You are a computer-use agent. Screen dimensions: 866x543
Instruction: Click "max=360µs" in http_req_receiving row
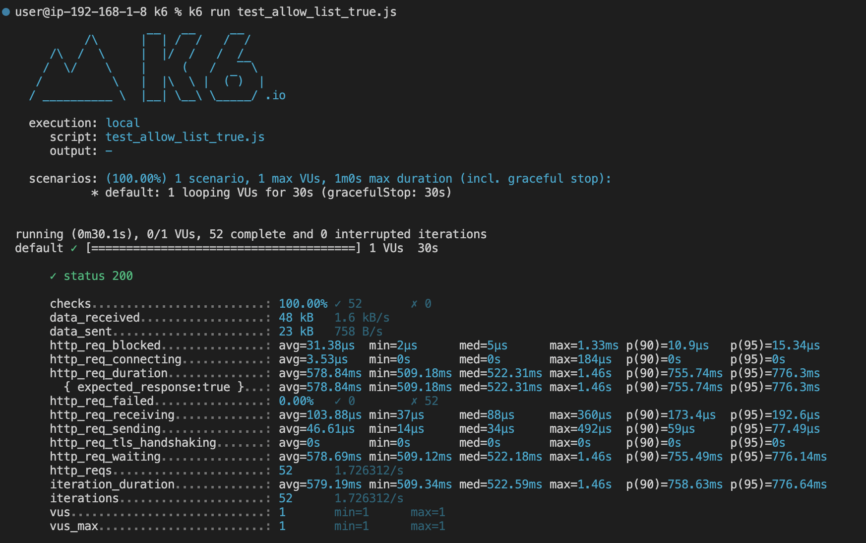tap(580, 415)
